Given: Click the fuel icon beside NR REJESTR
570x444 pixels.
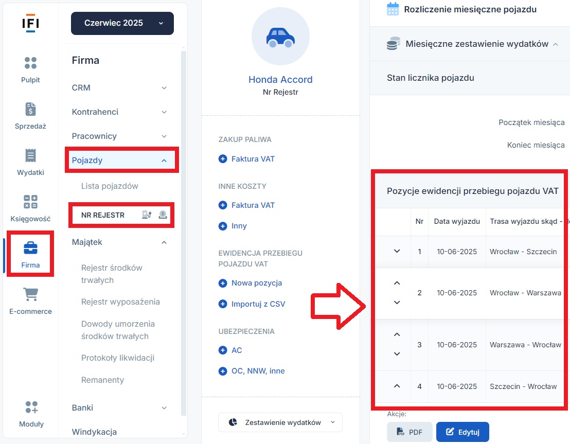Looking at the screenshot, I should tap(147, 215).
